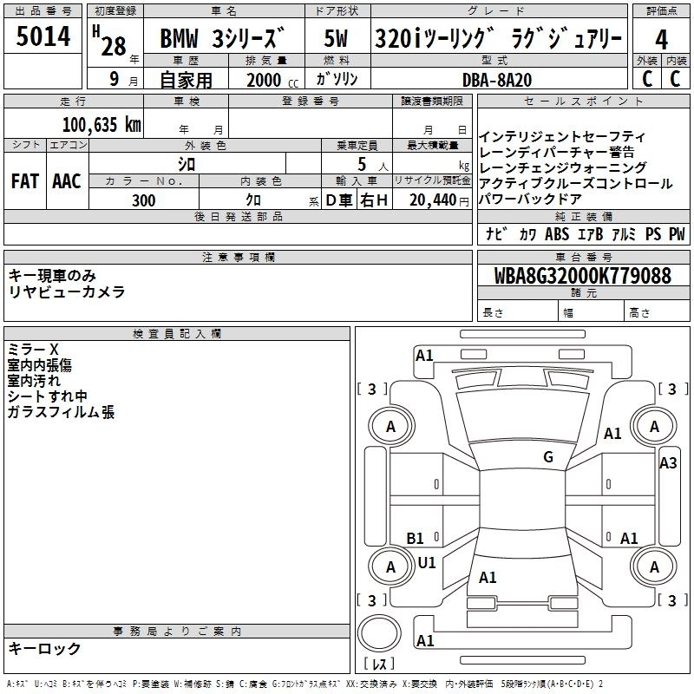Screen dimensions: 694x694
Task: Click the パワーバックドア sales point
Action: [x=530, y=200]
